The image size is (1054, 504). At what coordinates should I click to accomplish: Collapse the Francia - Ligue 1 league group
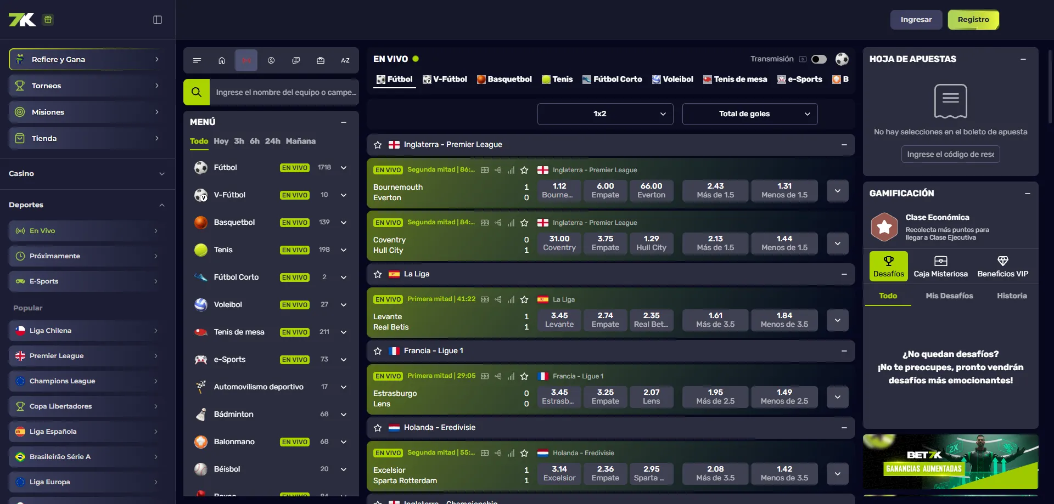tap(844, 351)
